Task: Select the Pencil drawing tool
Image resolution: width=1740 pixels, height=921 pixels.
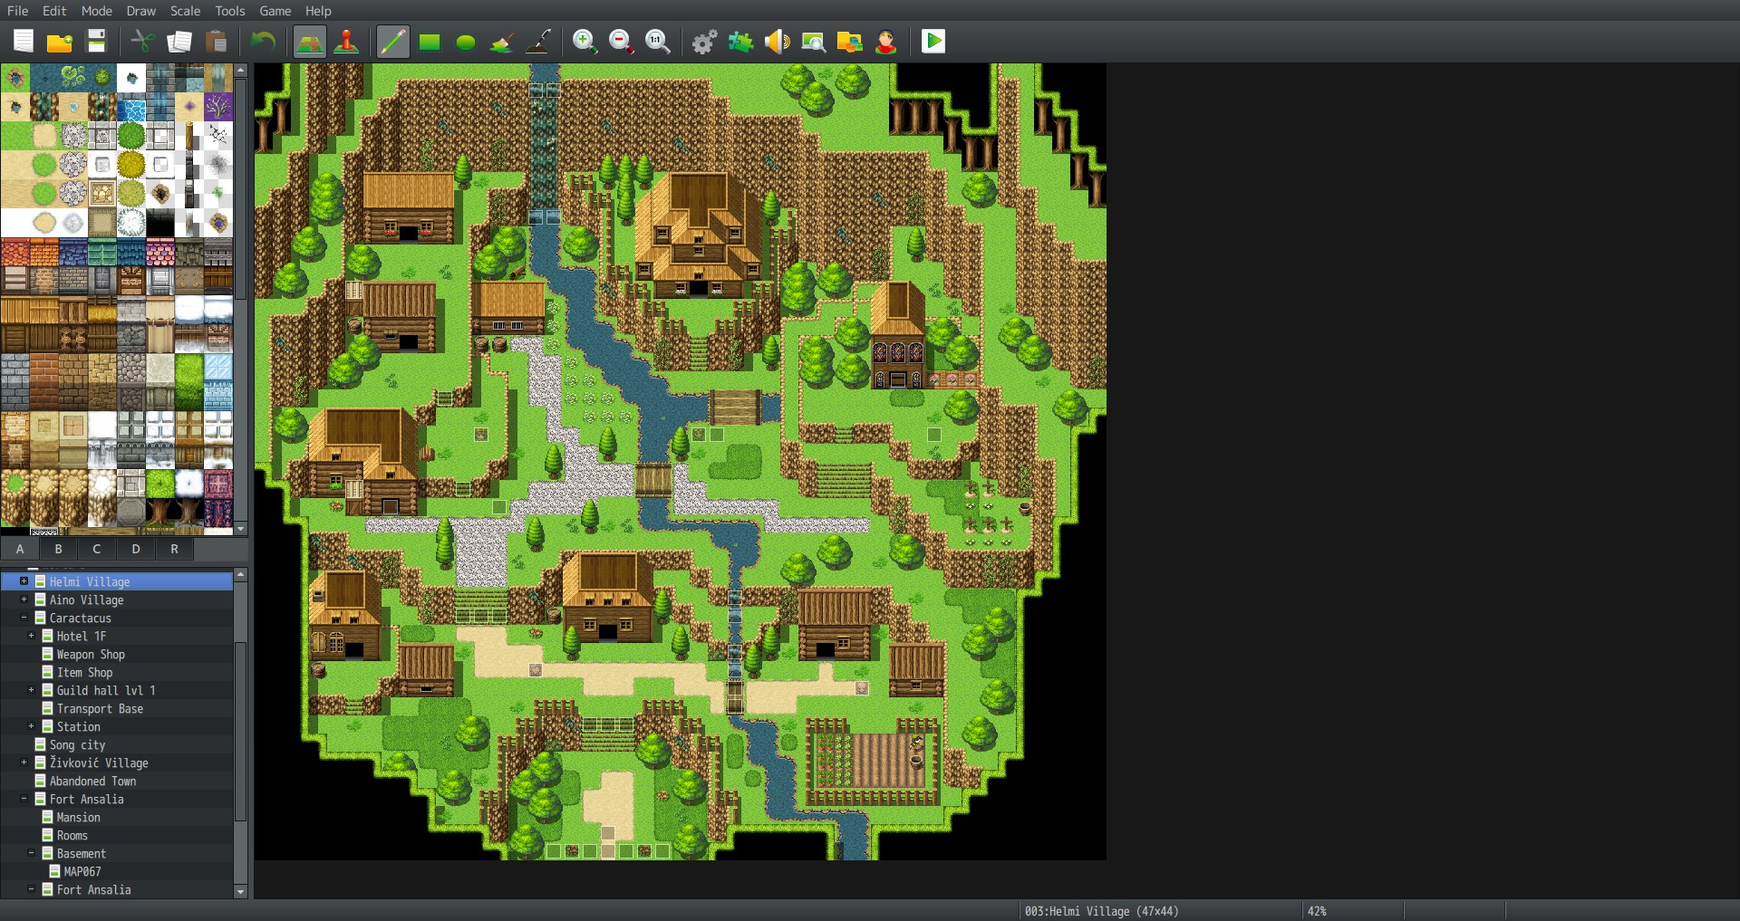Action: point(392,41)
